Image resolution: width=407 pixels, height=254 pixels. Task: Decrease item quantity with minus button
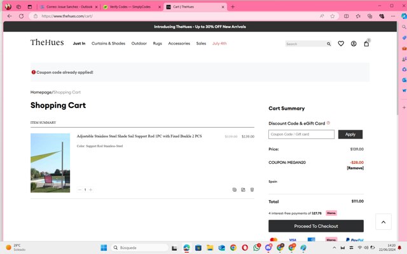pos(79,190)
